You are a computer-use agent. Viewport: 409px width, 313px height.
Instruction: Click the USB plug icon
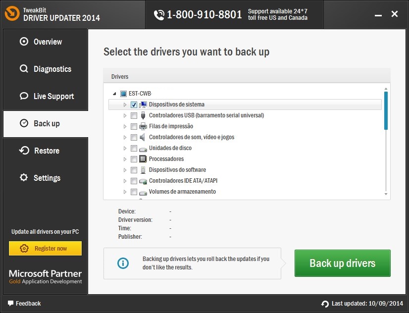point(143,115)
